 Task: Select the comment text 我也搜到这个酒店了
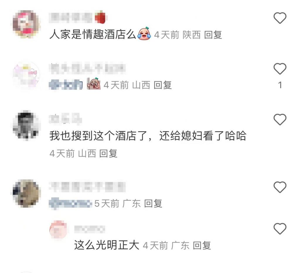coord(98,136)
